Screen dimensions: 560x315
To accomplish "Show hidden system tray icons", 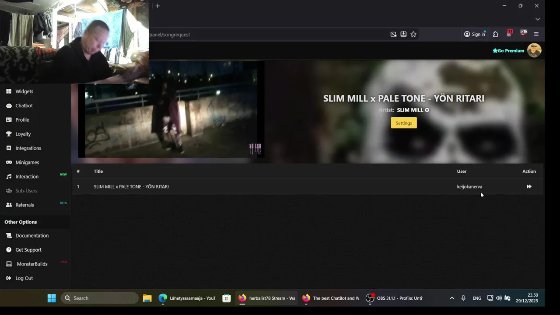I will point(452,298).
